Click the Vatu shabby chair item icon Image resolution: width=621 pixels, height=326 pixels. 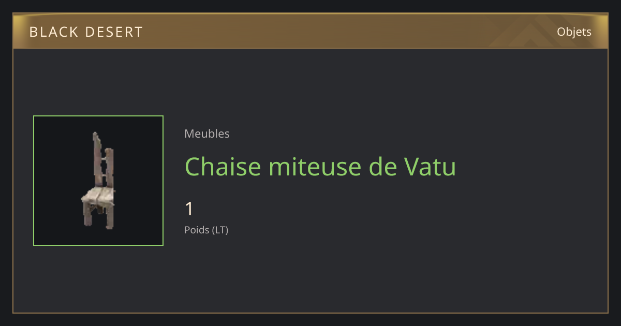98,181
